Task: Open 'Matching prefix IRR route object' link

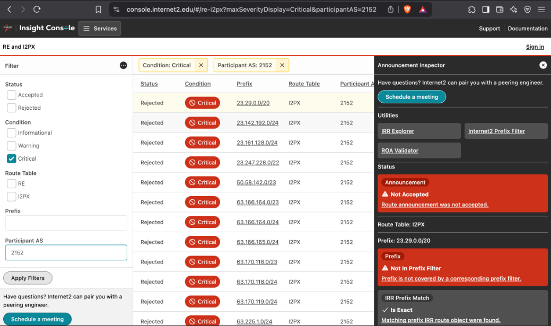Action: (x=441, y=320)
